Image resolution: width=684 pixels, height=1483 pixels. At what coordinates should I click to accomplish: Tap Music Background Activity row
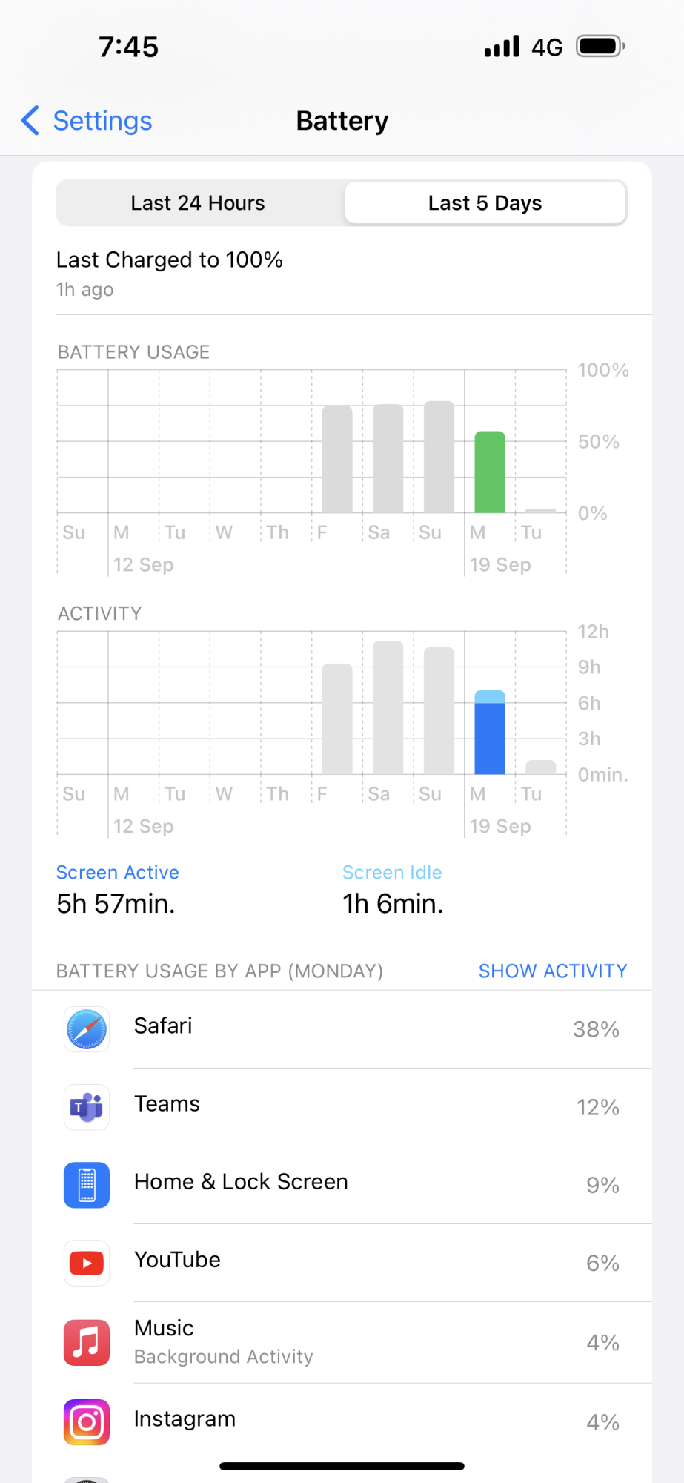pos(342,1342)
